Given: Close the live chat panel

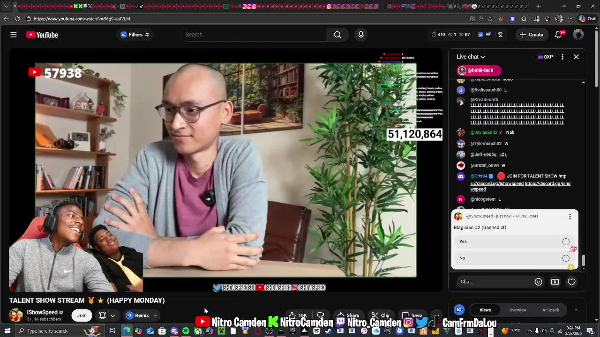Looking at the screenshot, I should (577, 57).
